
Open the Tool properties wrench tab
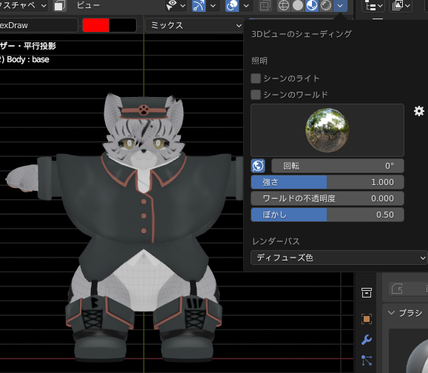tap(367, 340)
